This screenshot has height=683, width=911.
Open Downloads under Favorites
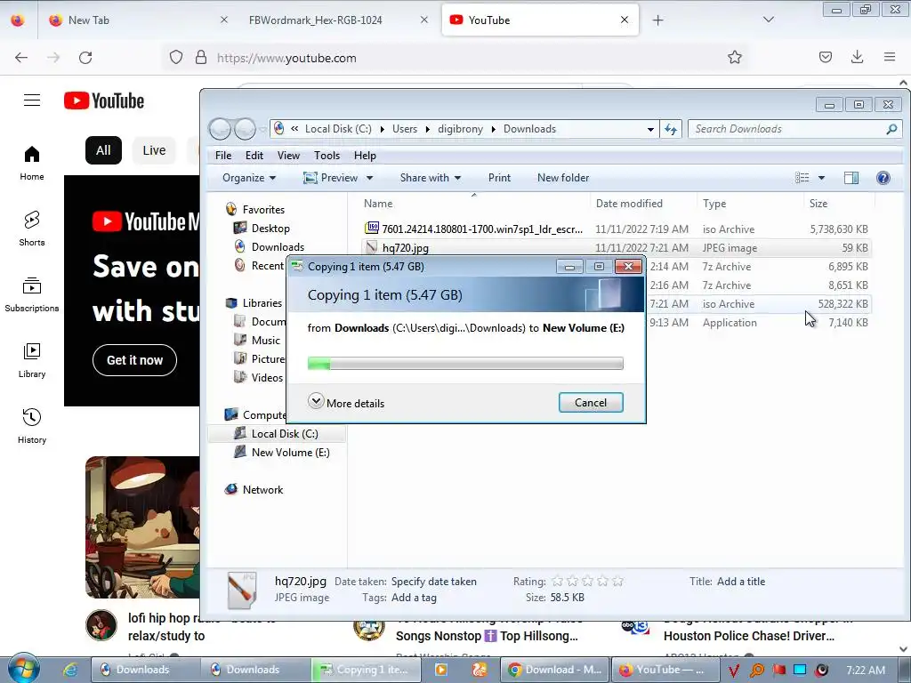coord(269,247)
